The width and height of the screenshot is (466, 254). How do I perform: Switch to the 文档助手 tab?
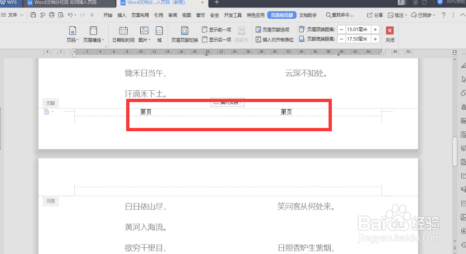click(x=308, y=15)
